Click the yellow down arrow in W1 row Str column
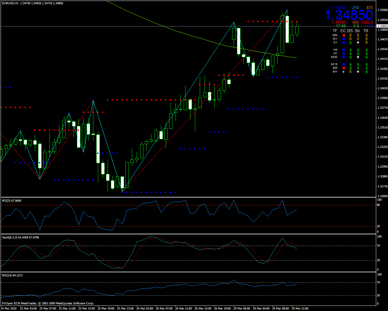This screenshot has width=388, height=311. (358, 39)
